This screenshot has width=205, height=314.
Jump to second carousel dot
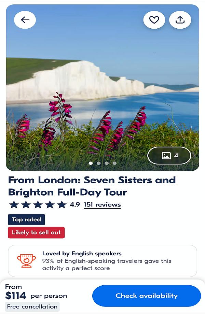(98, 163)
